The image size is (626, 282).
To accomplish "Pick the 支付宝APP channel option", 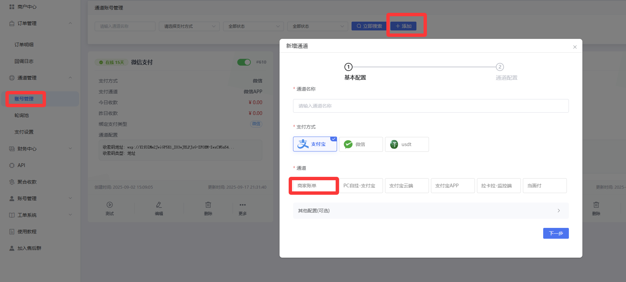I will click(452, 186).
